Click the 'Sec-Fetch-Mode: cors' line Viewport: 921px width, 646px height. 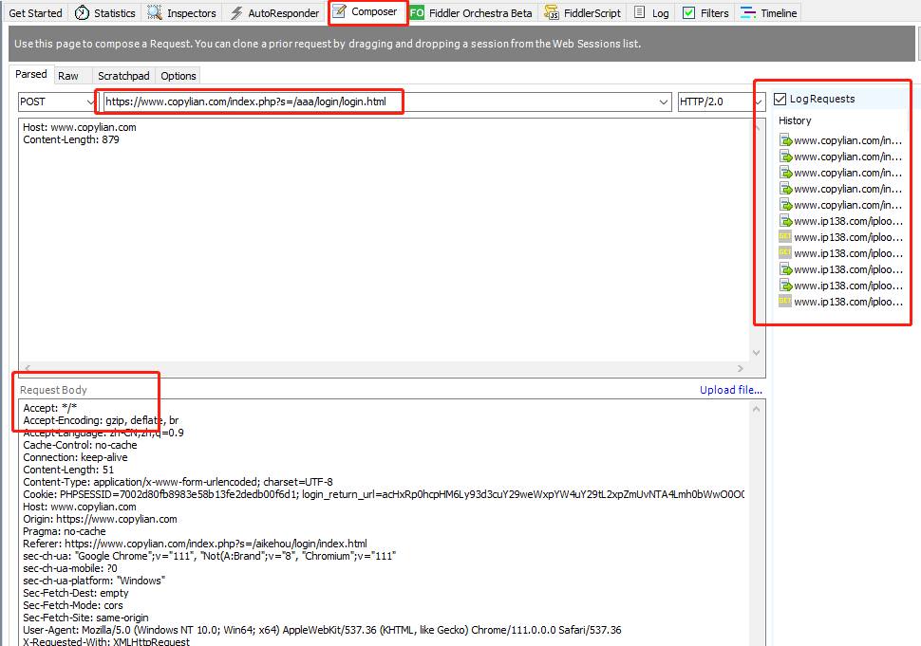(x=73, y=605)
